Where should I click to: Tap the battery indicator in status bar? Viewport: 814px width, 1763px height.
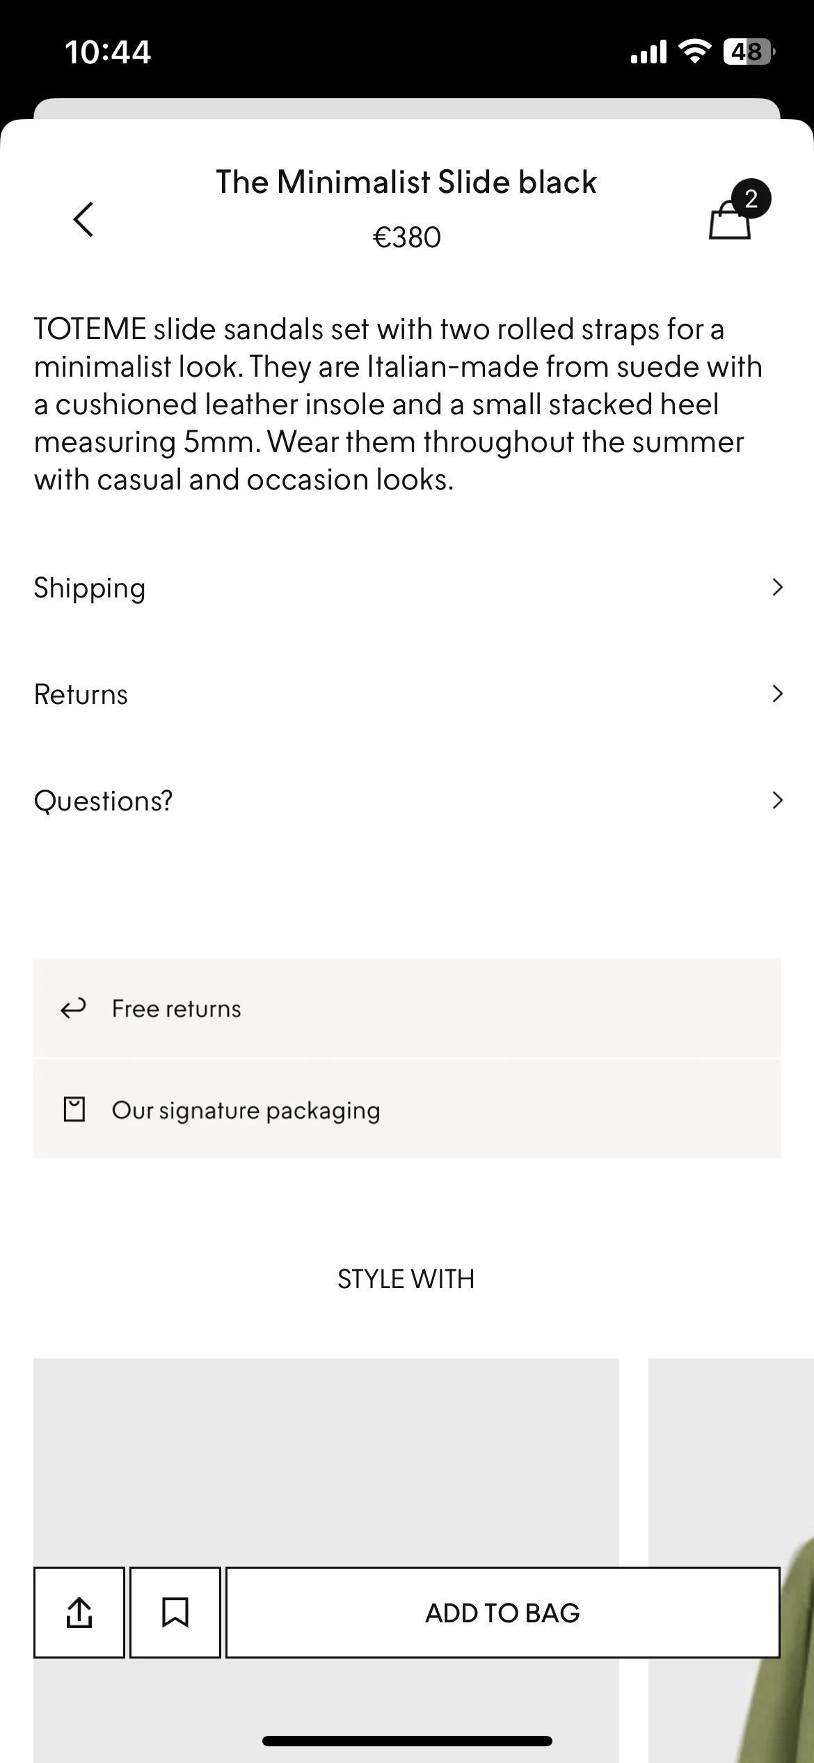pyautogui.click(x=749, y=52)
